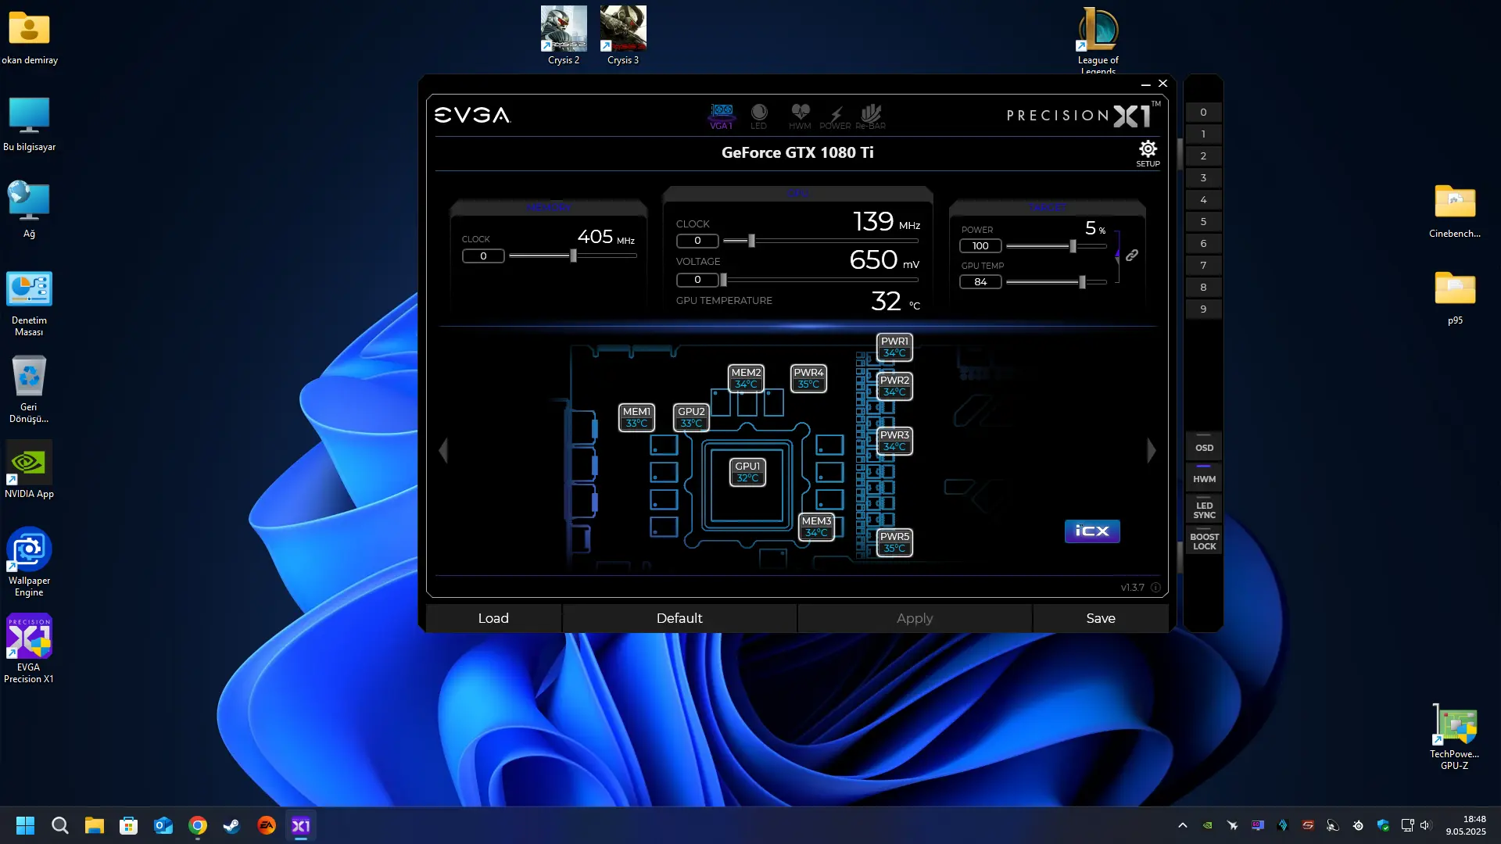Click the PWR5 sensor label
This screenshot has width=1501, height=844.
pyautogui.click(x=894, y=542)
